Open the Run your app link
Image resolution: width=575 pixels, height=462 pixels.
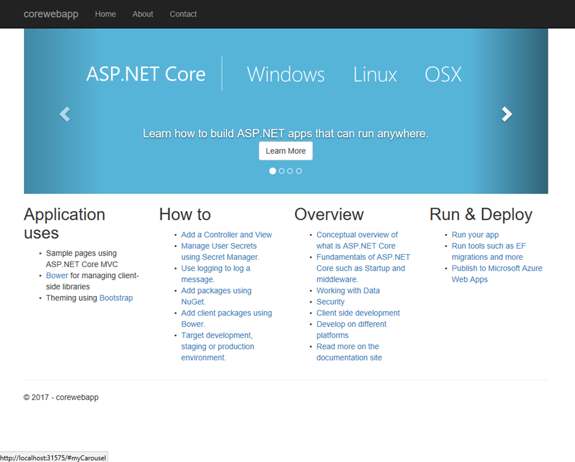(475, 235)
